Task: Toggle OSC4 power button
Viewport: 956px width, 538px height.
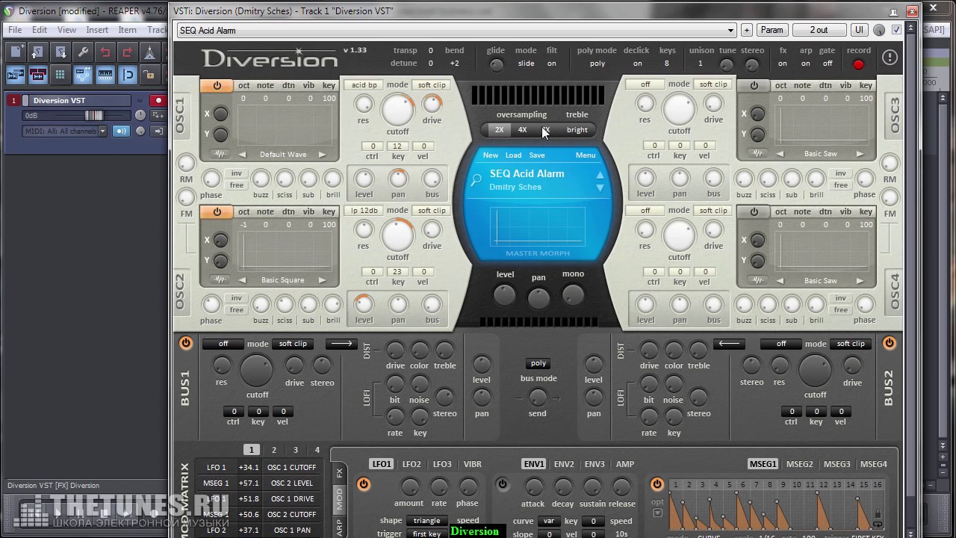Action: (754, 212)
